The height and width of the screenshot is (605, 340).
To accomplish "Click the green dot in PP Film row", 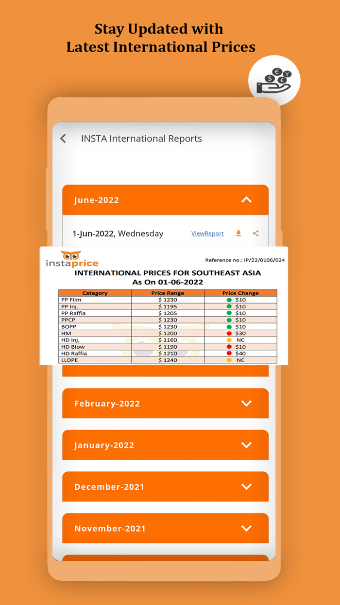I will point(229,300).
